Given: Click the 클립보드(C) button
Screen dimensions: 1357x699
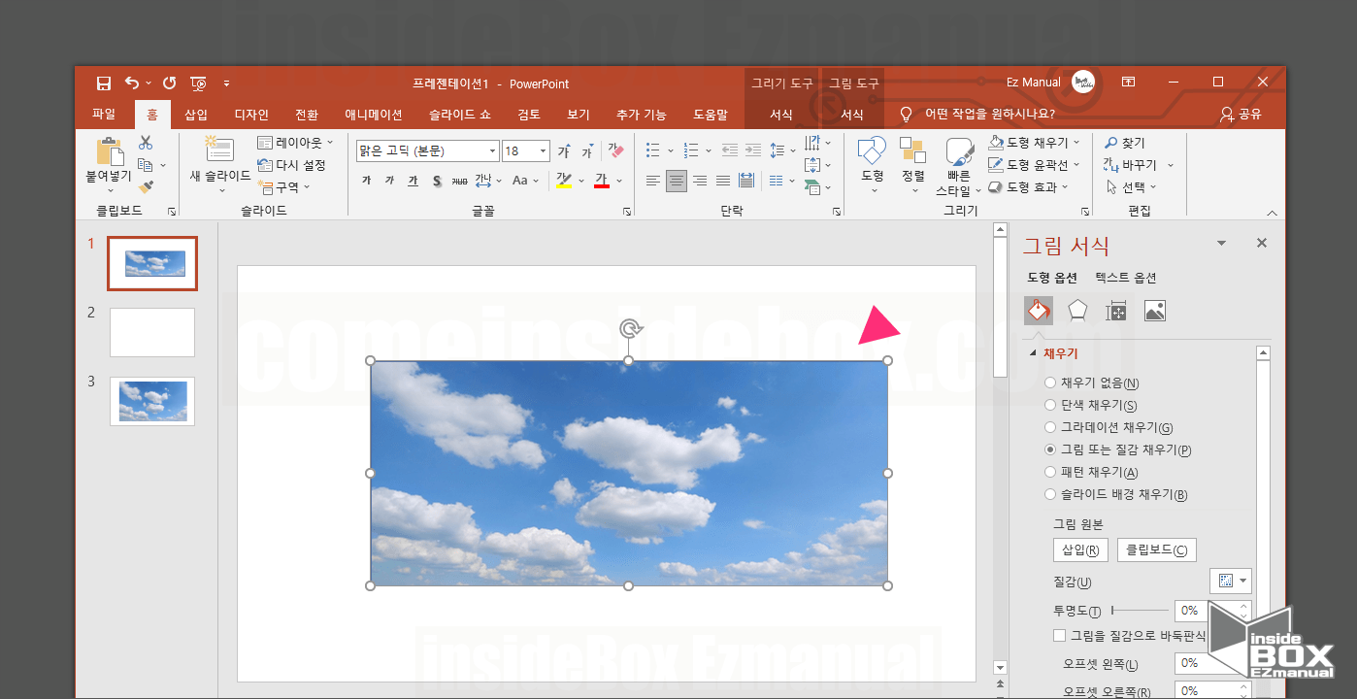Looking at the screenshot, I should point(1157,550).
